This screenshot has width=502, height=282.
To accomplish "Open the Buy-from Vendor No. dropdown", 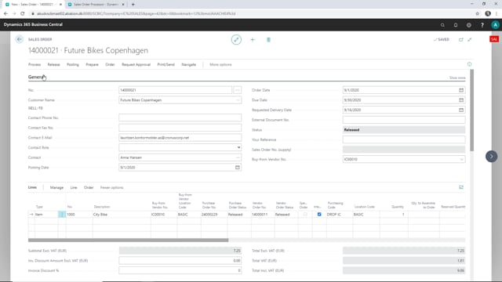I will (461, 159).
